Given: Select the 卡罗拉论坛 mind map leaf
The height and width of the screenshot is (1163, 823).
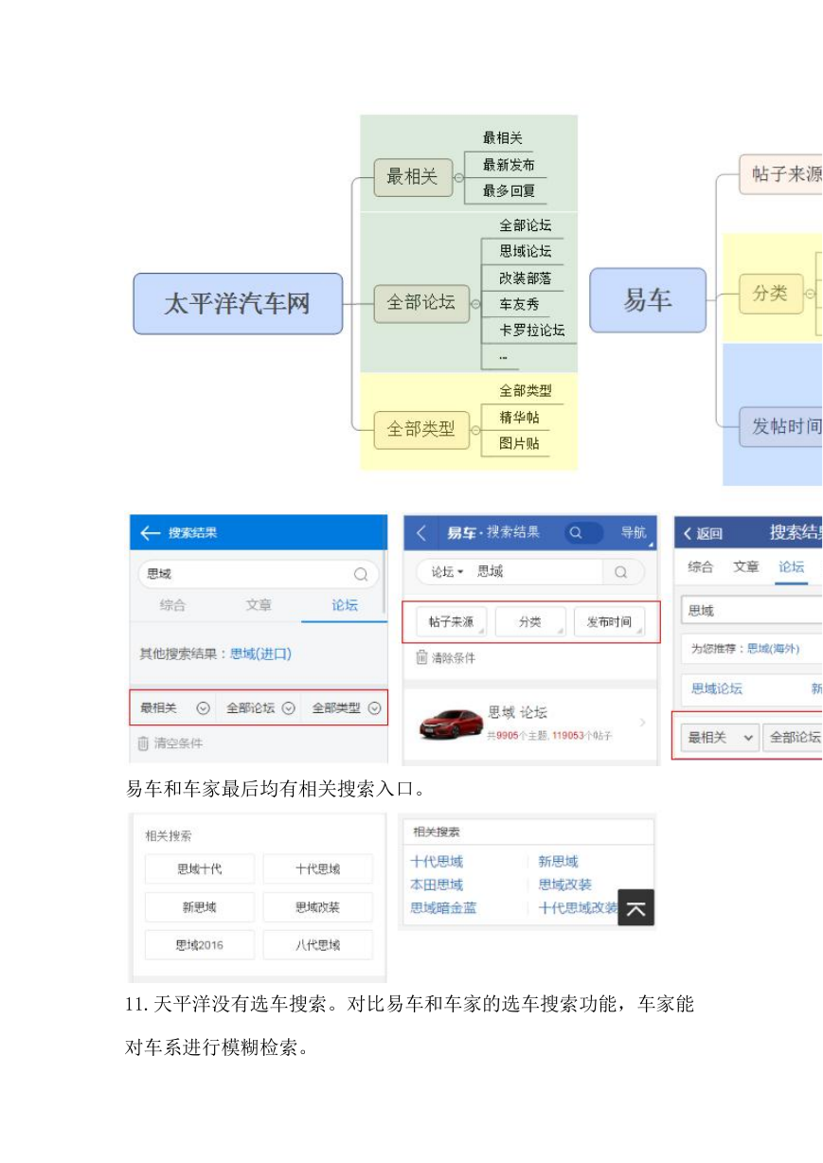Looking at the screenshot, I should coord(532,330).
